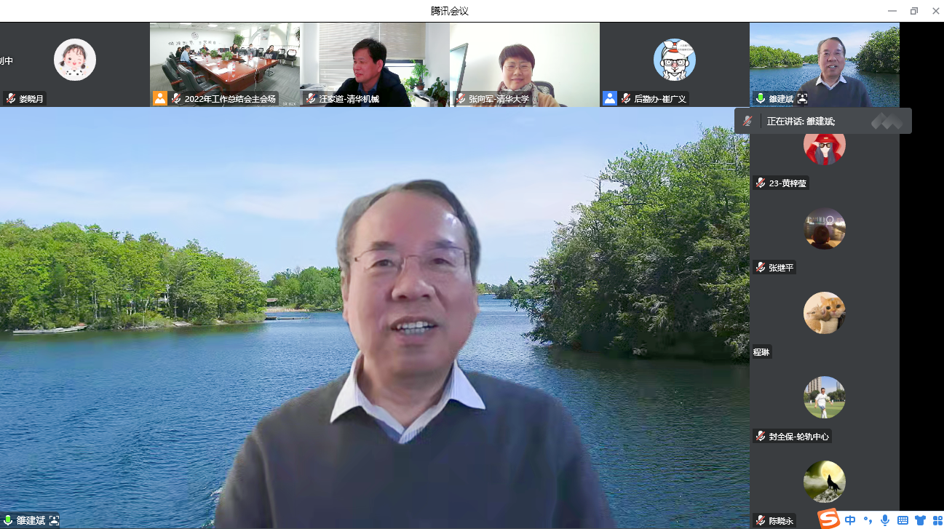Viewport: 944px width, 529px height.
Task: Click the muted mic icon beside 后勤办-崔广义
Action: point(627,98)
